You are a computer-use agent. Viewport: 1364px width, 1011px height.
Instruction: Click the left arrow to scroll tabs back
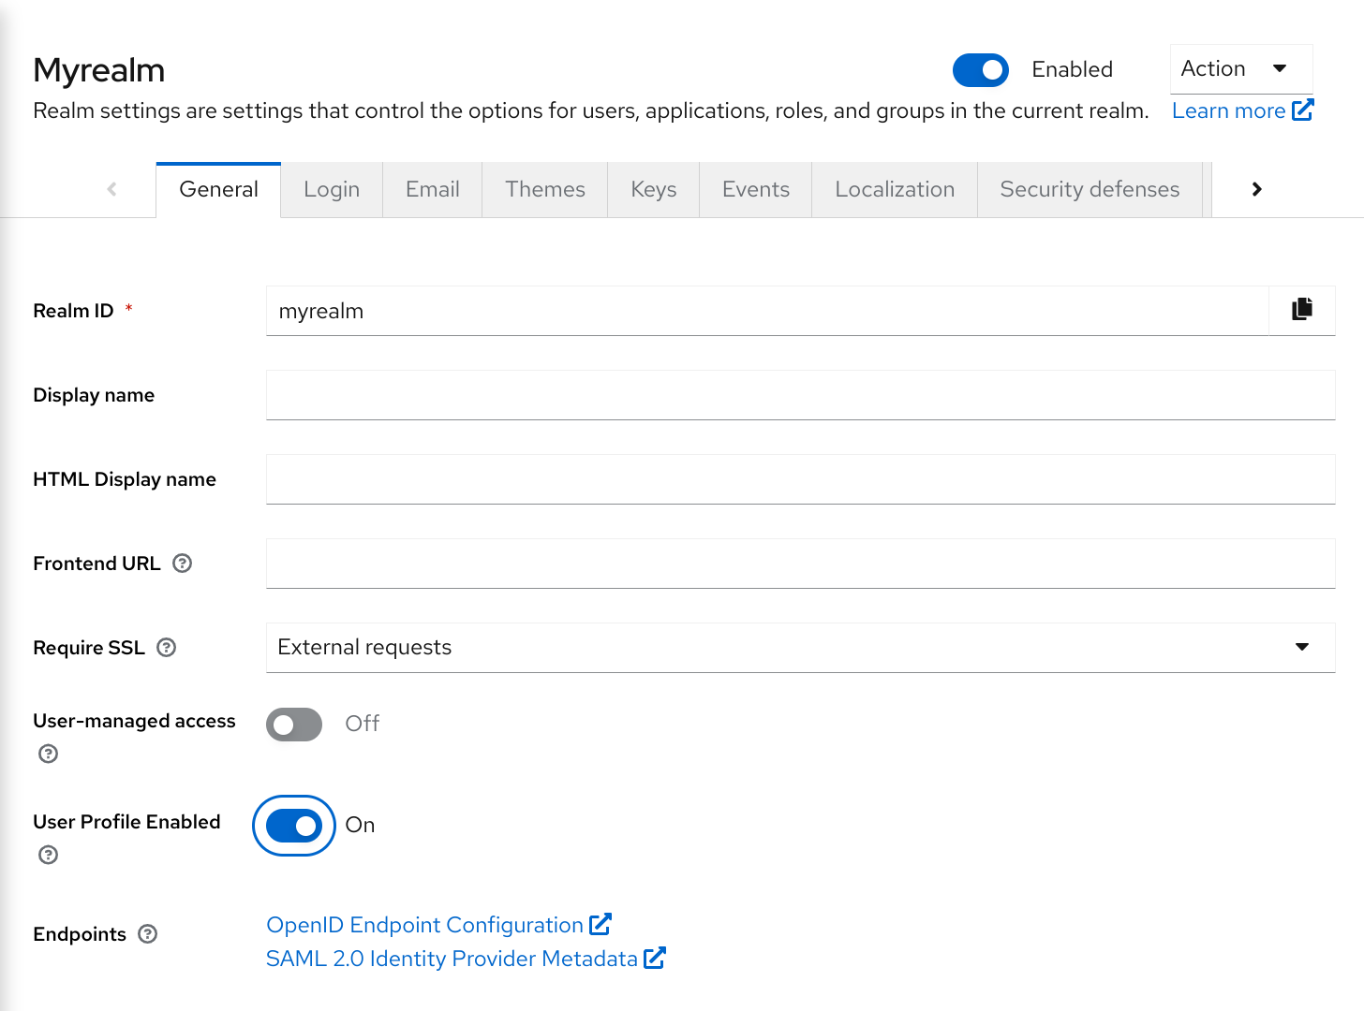[111, 189]
